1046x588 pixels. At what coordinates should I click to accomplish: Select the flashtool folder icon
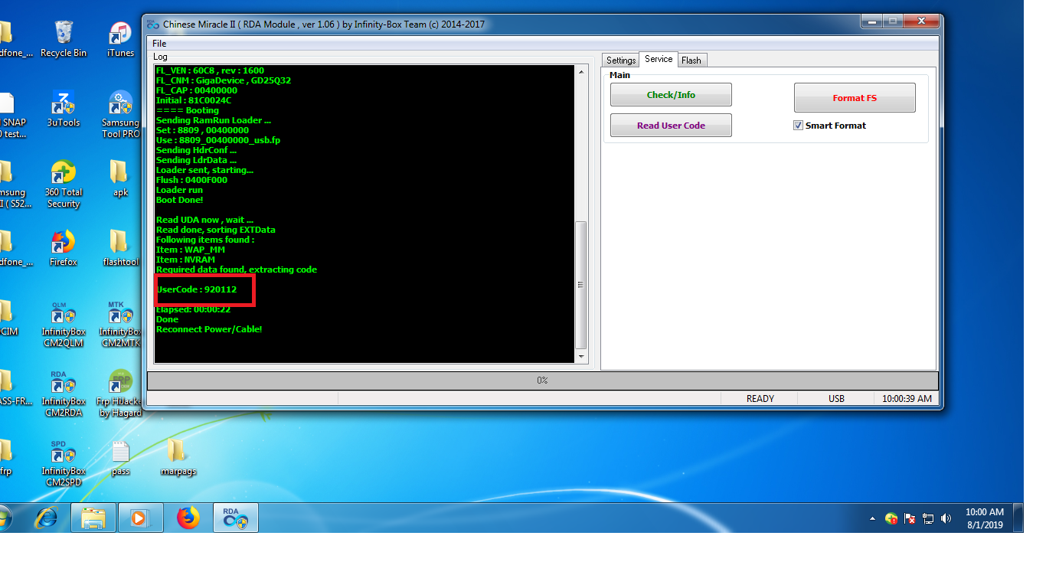121,248
